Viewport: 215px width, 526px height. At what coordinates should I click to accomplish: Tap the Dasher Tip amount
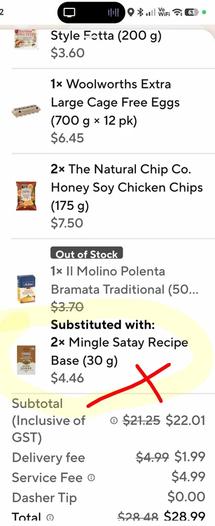tap(186, 497)
